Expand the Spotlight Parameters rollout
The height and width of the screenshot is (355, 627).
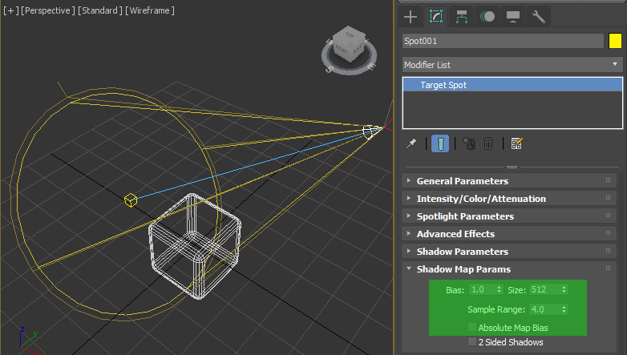pos(509,216)
